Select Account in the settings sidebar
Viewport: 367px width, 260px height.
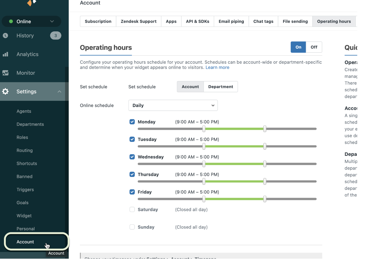(25, 242)
